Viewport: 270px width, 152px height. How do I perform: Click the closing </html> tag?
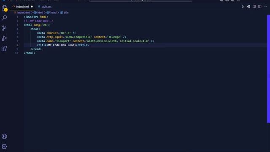pos(30,53)
